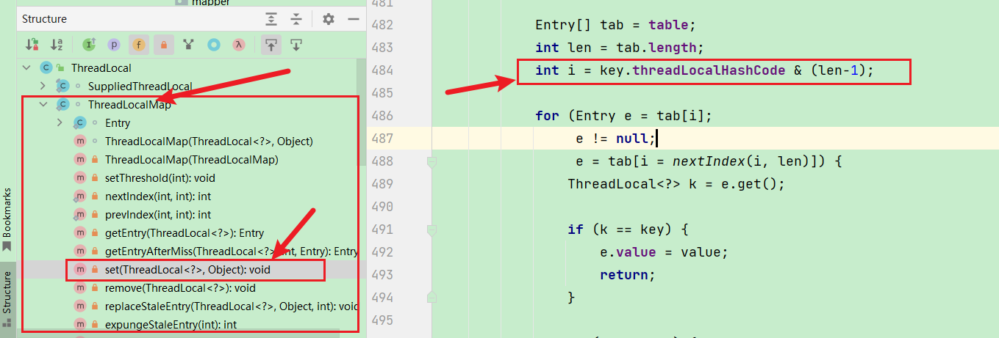Collapse the ThreadLocalMap node chevron
The image size is (999, 338).
pyautogui.click(x=43, y=105)
